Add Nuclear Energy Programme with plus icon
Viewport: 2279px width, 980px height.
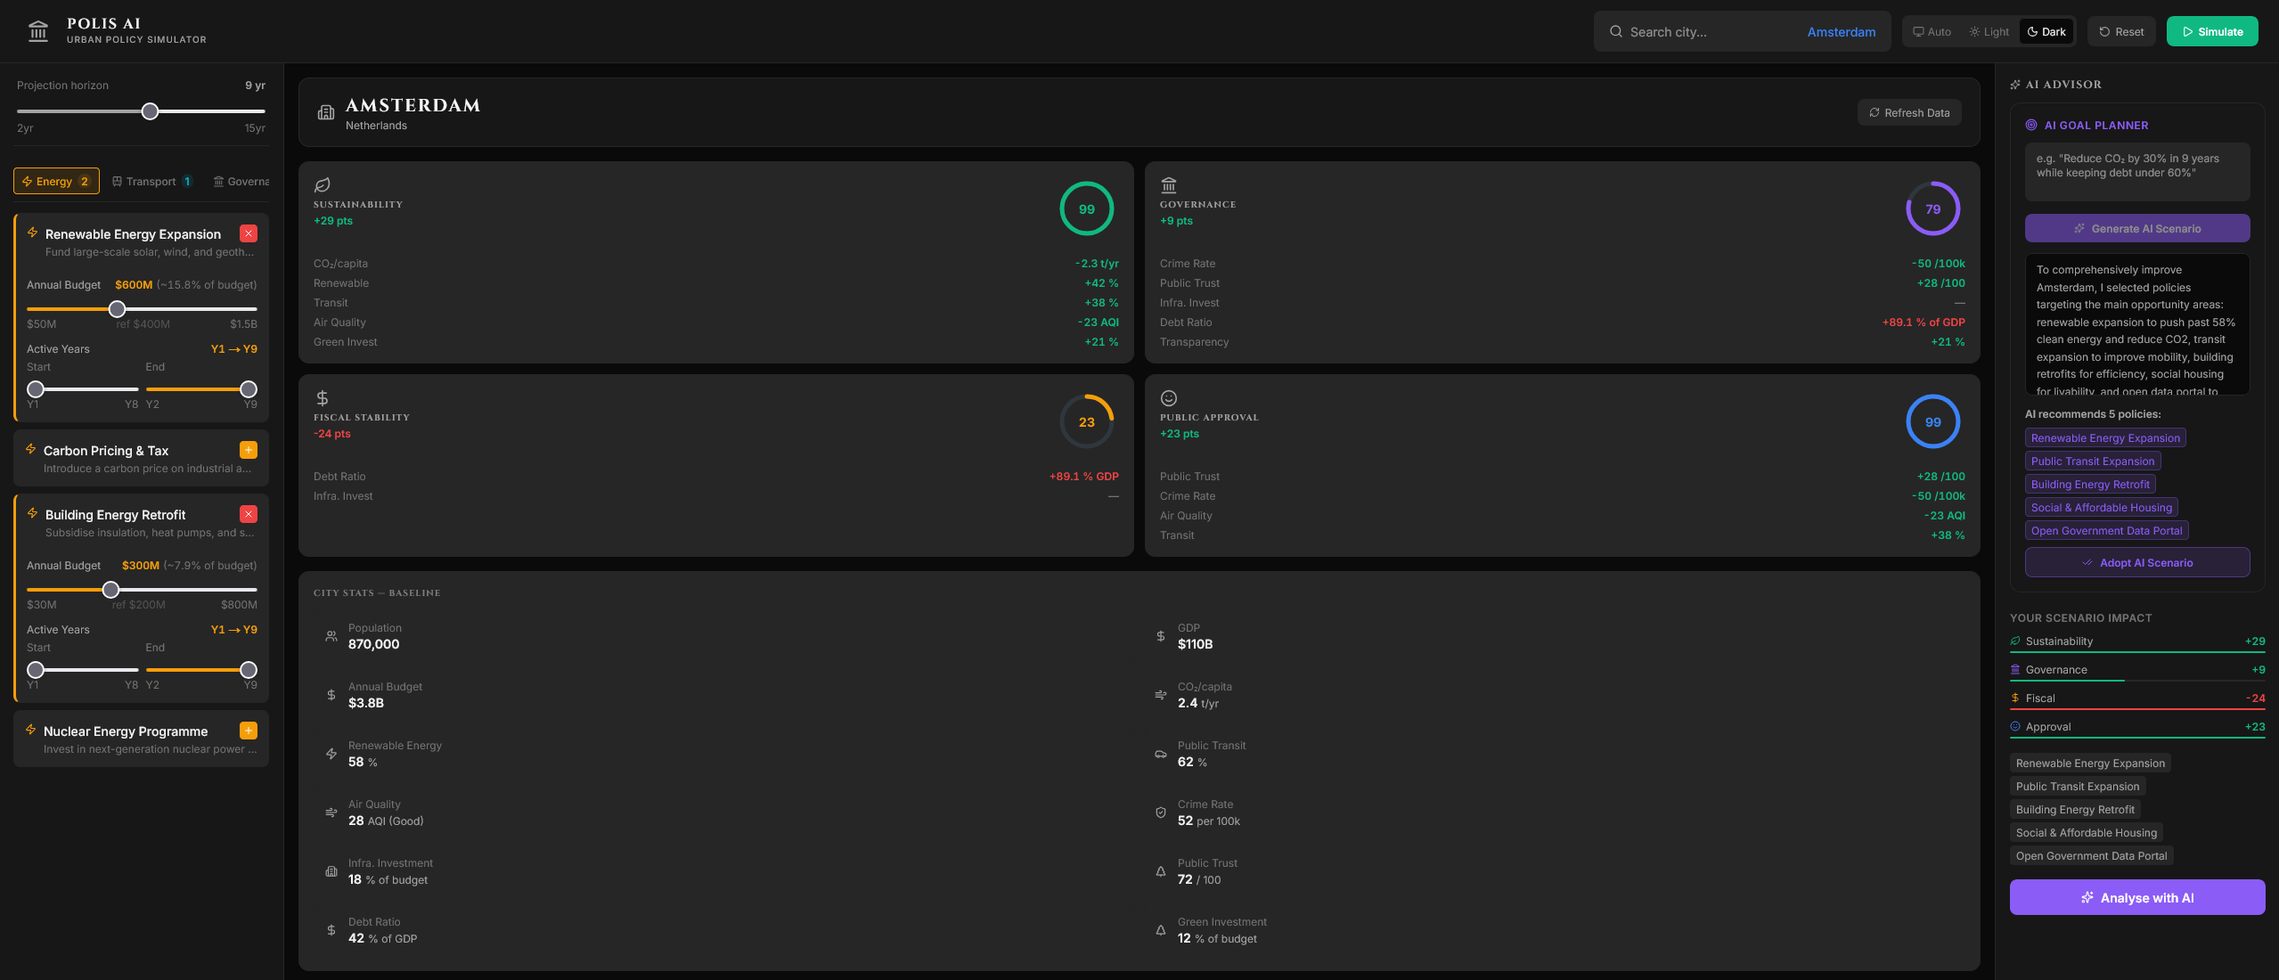pyautogui.click(x=249, y=731)
